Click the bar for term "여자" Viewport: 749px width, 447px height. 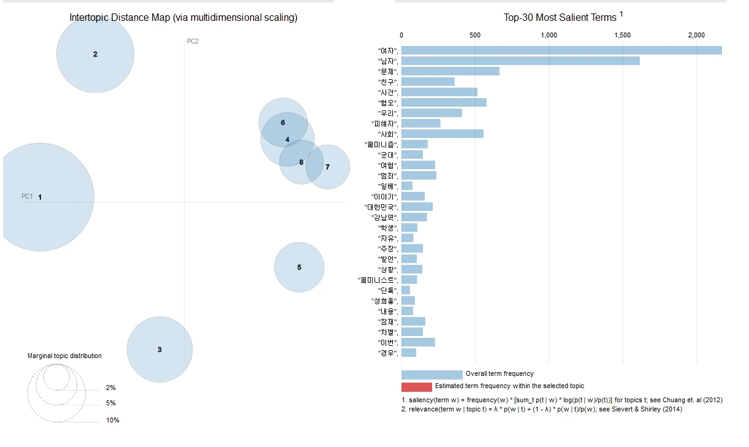[561, 50]
